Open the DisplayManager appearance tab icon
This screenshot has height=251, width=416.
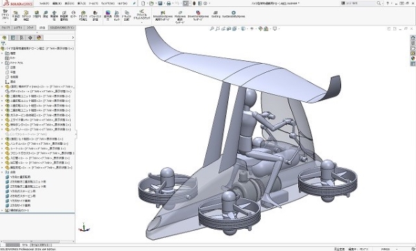coord(39,37)
